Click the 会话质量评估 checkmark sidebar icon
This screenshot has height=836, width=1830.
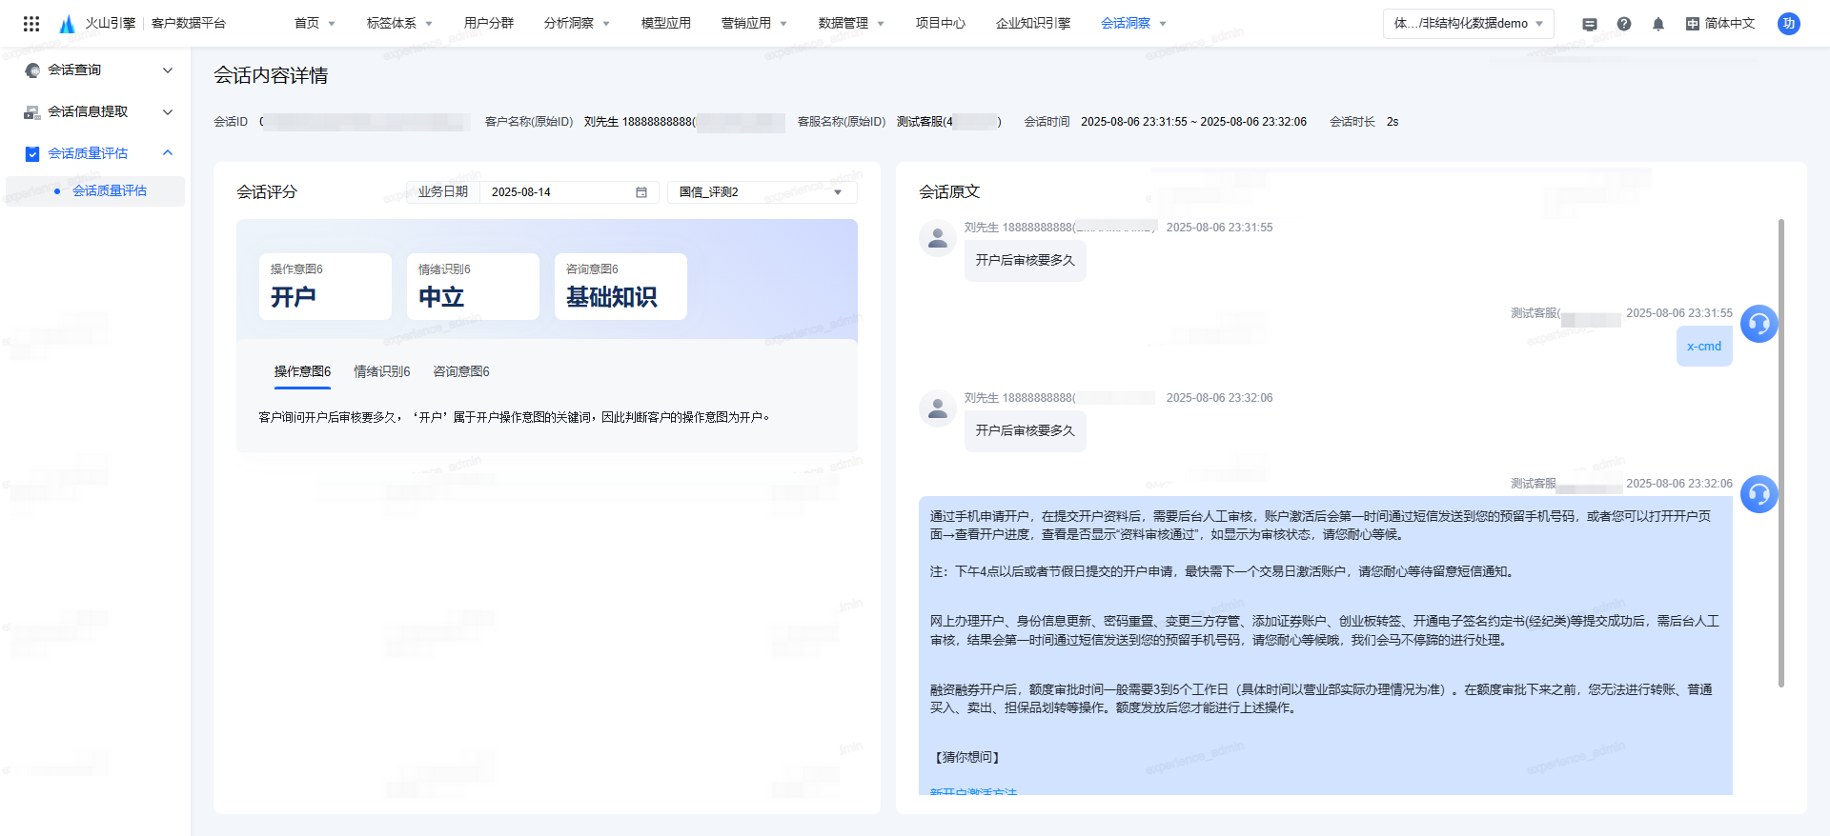click(x=32, y=153)
